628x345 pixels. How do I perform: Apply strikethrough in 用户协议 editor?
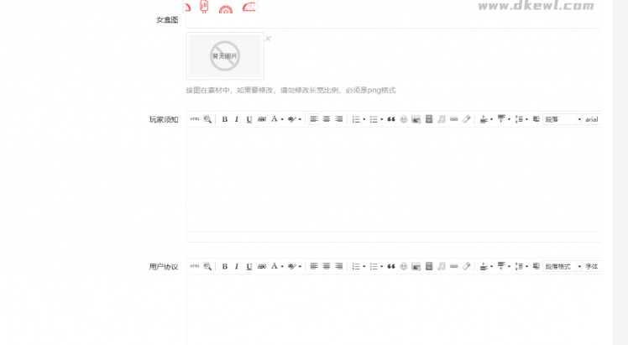pos(262,266)
